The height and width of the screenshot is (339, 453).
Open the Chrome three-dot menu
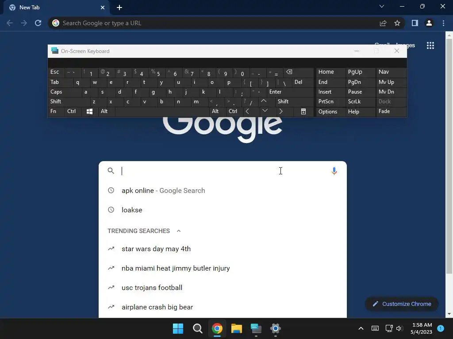point(443,23)
